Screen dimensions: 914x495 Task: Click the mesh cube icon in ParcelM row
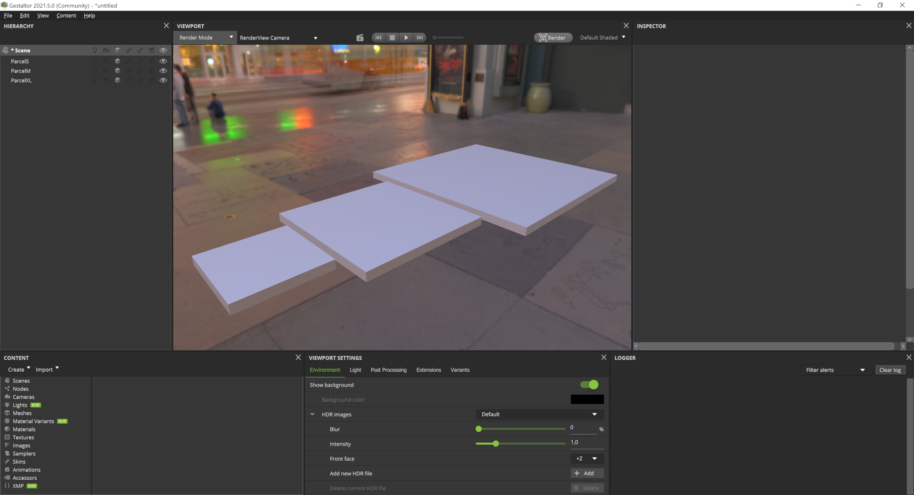click(118, 70)
